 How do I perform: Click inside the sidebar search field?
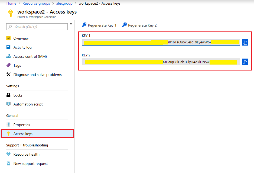37,27
